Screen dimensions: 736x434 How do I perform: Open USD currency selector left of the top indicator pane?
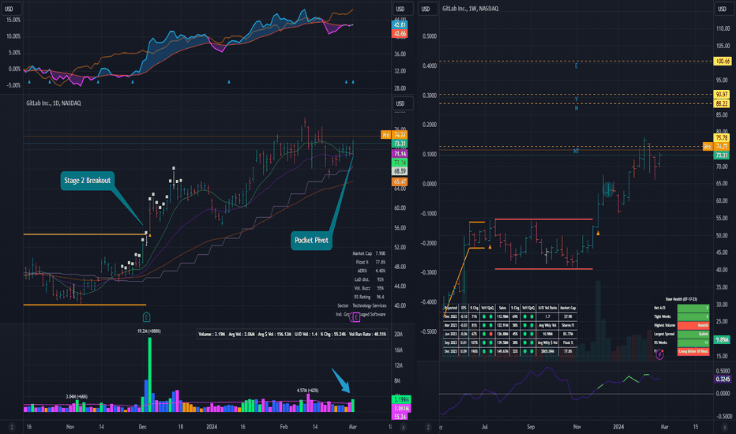[x=10, y=9]
